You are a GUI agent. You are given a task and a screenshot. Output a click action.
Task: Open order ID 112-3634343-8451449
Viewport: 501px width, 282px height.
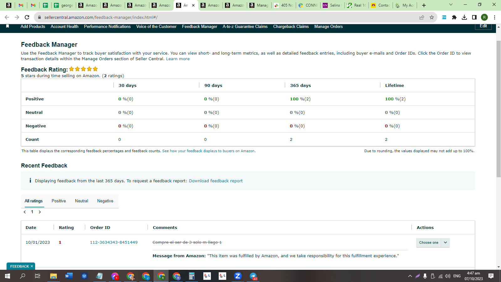tap(114, 242)
